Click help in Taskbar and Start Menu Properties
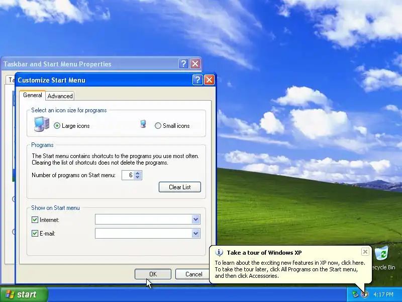 [x=183, y=64]
